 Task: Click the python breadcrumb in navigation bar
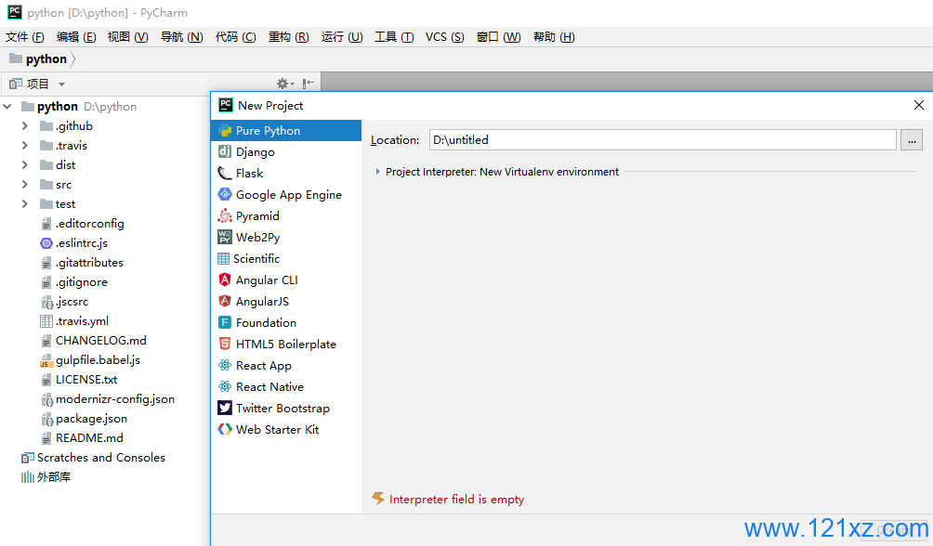[46, 58]
